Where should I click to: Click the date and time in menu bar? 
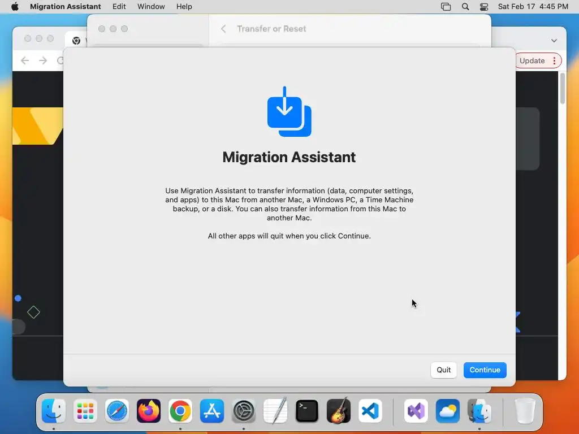click(x=533, y=6)
